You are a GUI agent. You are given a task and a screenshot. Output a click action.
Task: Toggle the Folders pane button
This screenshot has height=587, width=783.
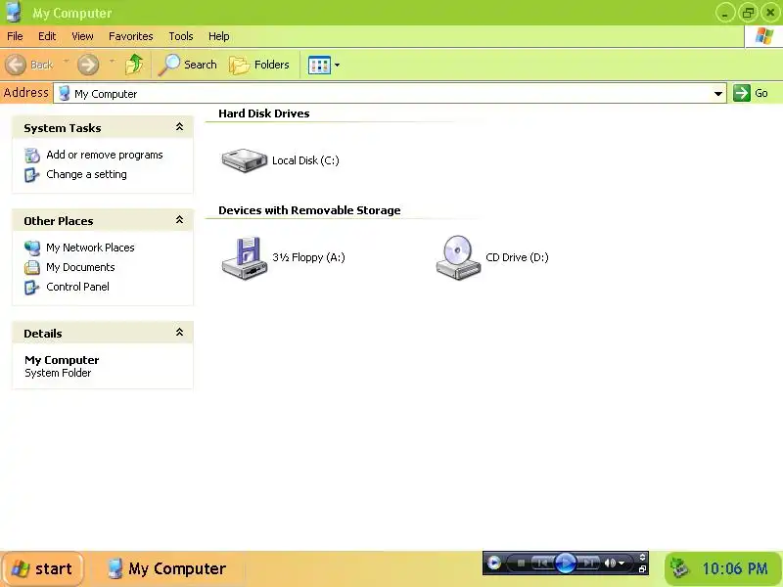pos(259,65)
